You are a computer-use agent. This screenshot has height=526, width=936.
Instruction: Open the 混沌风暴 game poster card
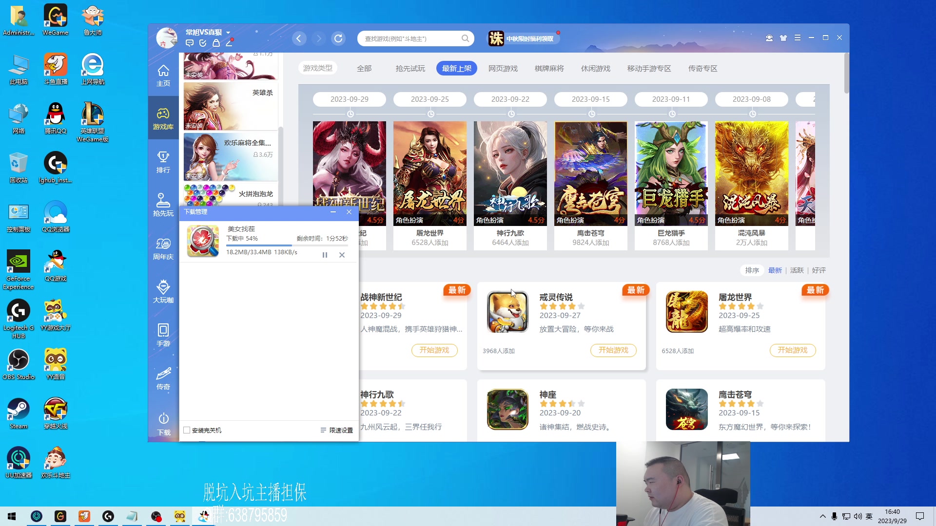(752, 186)
